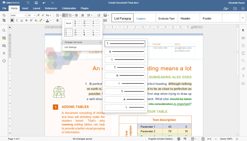This screenshot has width=247, height=141.
Task: Toggle Italic formatting
Action: click(x=17, y=20)
